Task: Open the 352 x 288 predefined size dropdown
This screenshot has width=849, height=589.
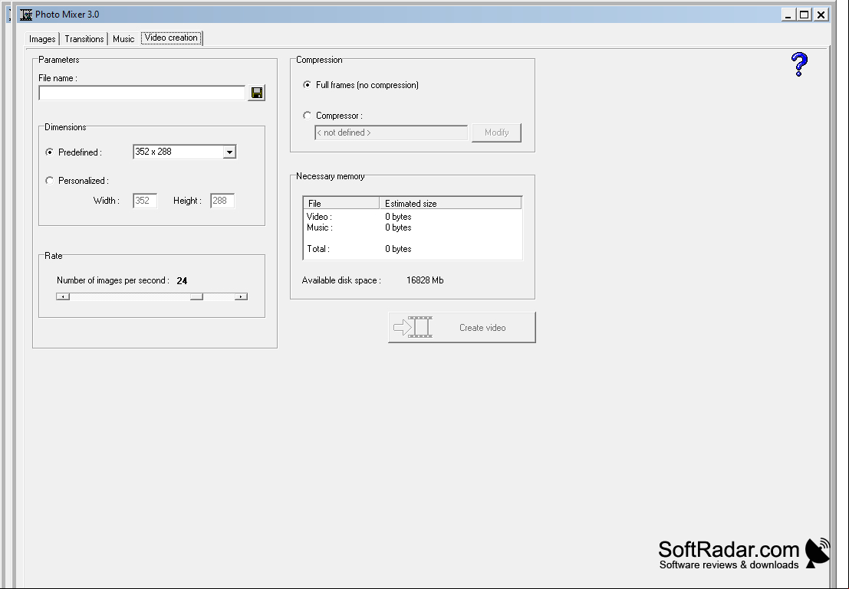Action: 229,152
